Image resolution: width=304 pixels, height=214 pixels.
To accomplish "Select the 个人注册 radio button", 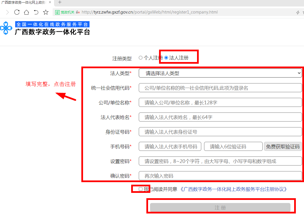I will 141,58.
